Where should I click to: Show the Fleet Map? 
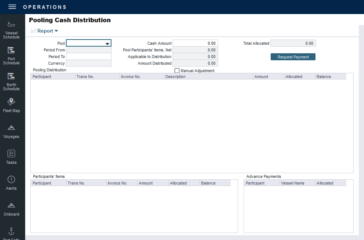point(11,105)
